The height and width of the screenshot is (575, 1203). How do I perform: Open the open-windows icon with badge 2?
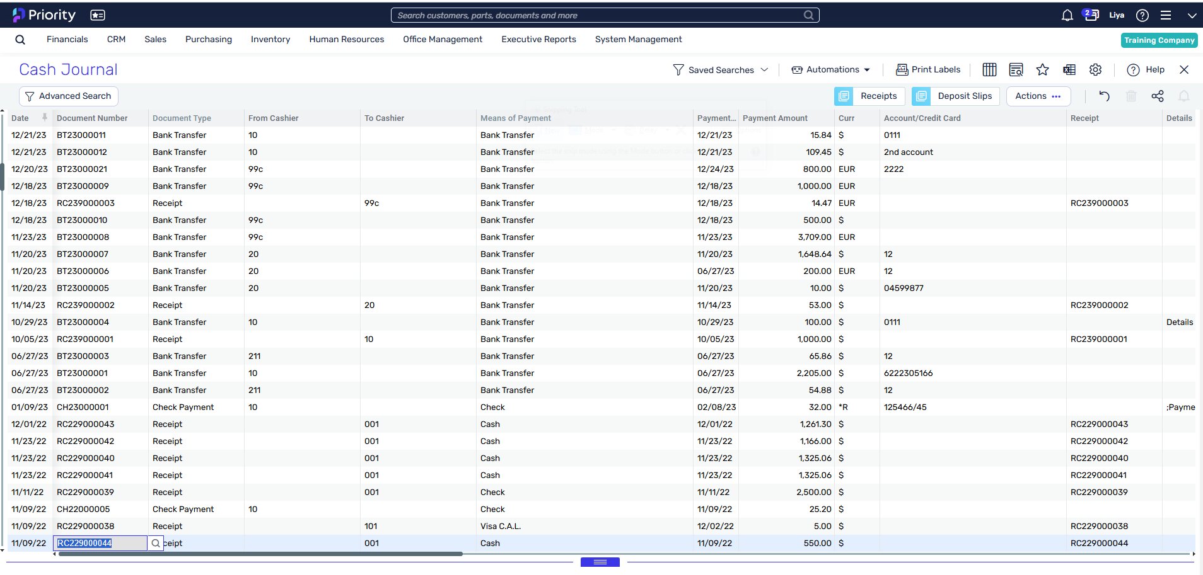click(1090, 15)
